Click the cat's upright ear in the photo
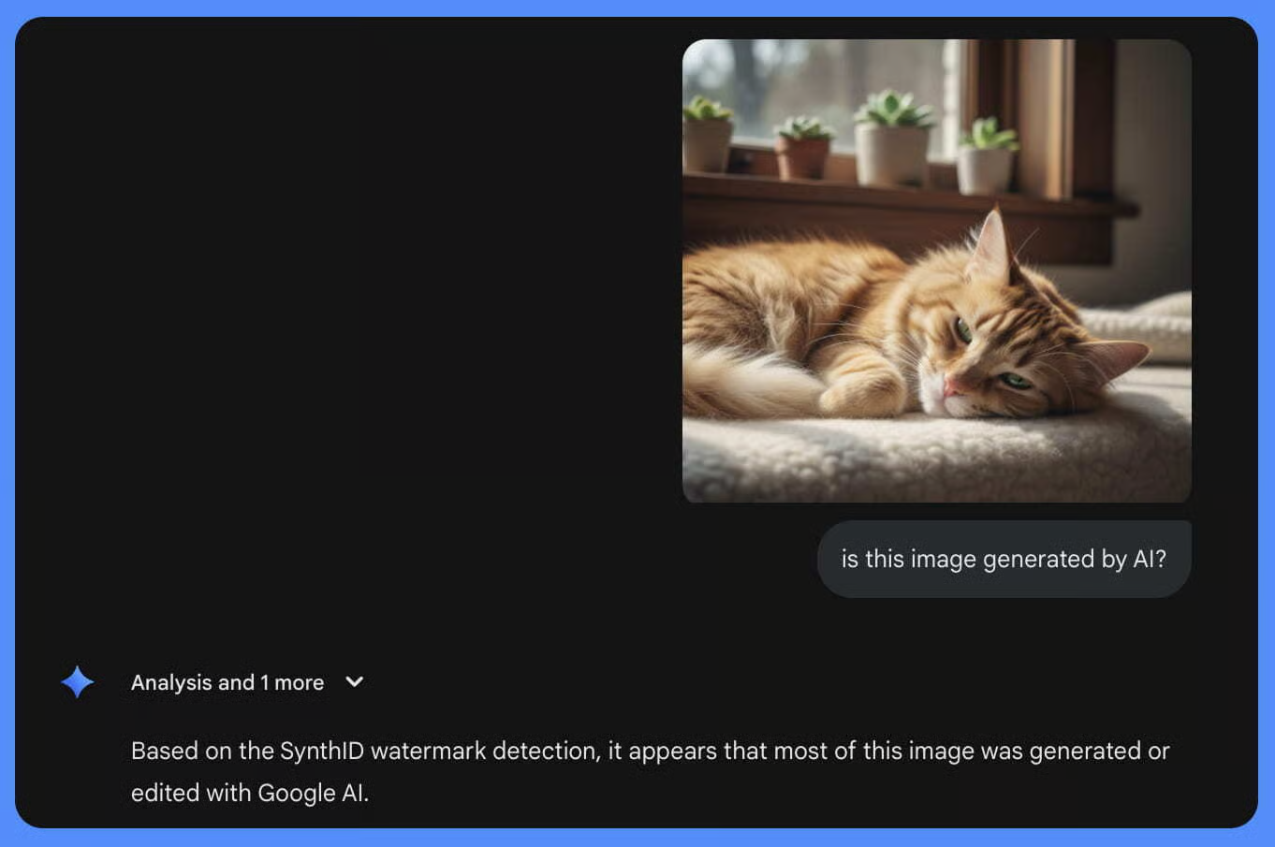This screenshot has height=847, width=1275. tap(992, 245)
